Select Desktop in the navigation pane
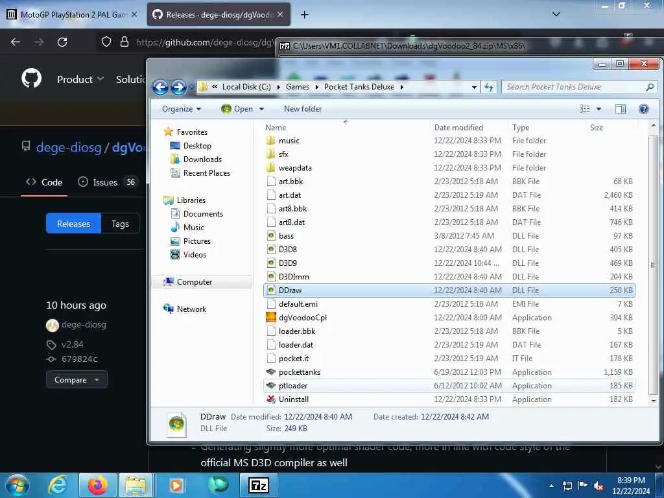 point(197,146)
